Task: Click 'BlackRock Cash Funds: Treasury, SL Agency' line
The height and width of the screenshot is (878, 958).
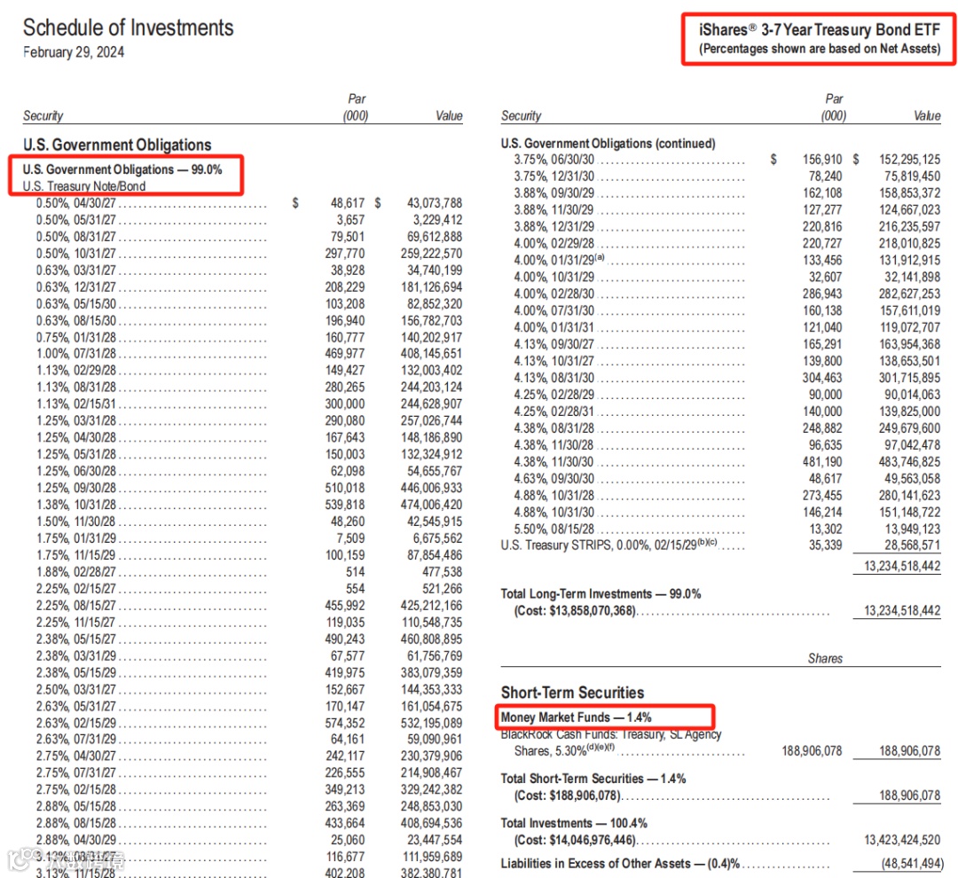Action: pos(611,734)
